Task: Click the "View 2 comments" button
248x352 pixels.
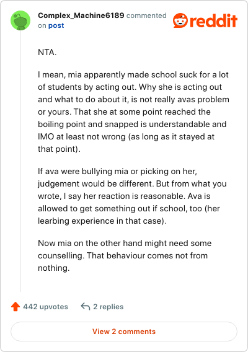Action: tap(124, 332)
